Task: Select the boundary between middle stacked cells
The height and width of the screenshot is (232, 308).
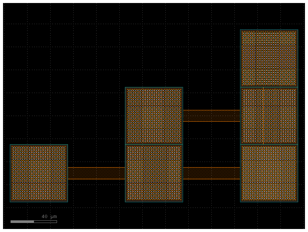Action: click(x=154, y=145)
